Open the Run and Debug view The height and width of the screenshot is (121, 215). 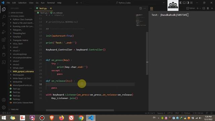tap(4, 32)
